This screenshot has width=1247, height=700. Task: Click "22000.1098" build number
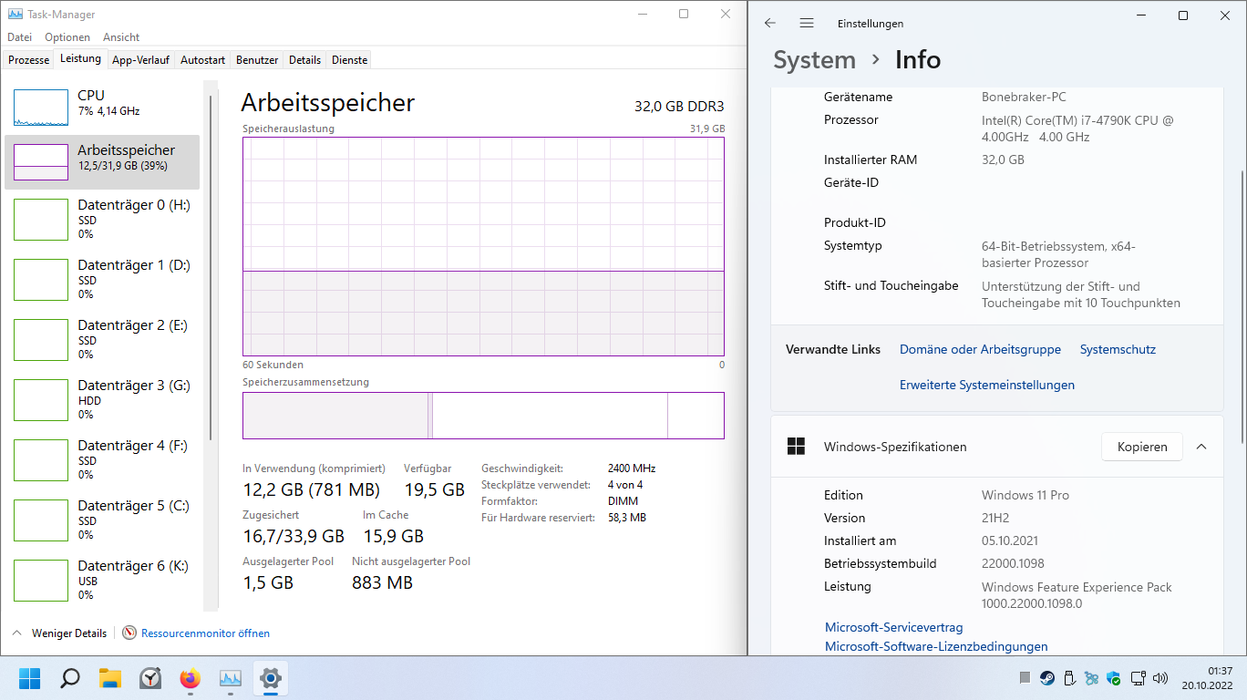click(1013, 563)
